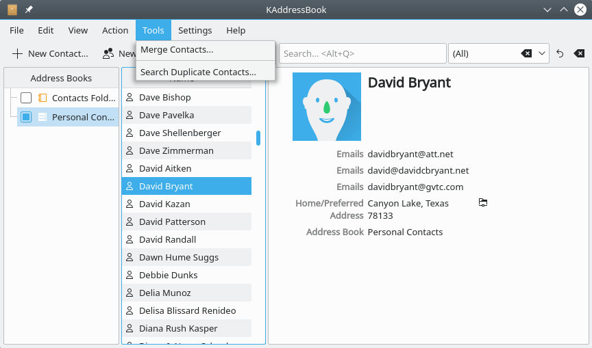Screen dimensions: 592x348
Task: Click person icon beside Debbie Dunks
Action: coord(129,275)
